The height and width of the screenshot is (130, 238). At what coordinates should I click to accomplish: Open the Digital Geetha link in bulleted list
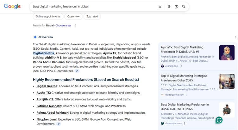point(47,86)
